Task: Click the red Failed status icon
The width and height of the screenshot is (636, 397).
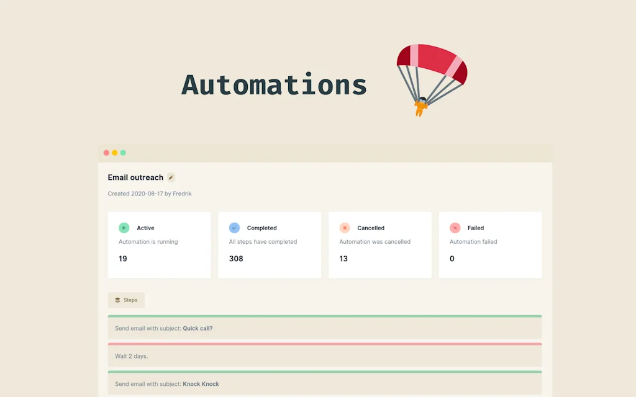Action: coord(455,228)
